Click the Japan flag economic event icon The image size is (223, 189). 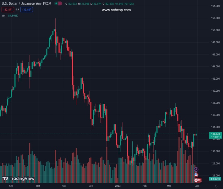pos(196,180)
